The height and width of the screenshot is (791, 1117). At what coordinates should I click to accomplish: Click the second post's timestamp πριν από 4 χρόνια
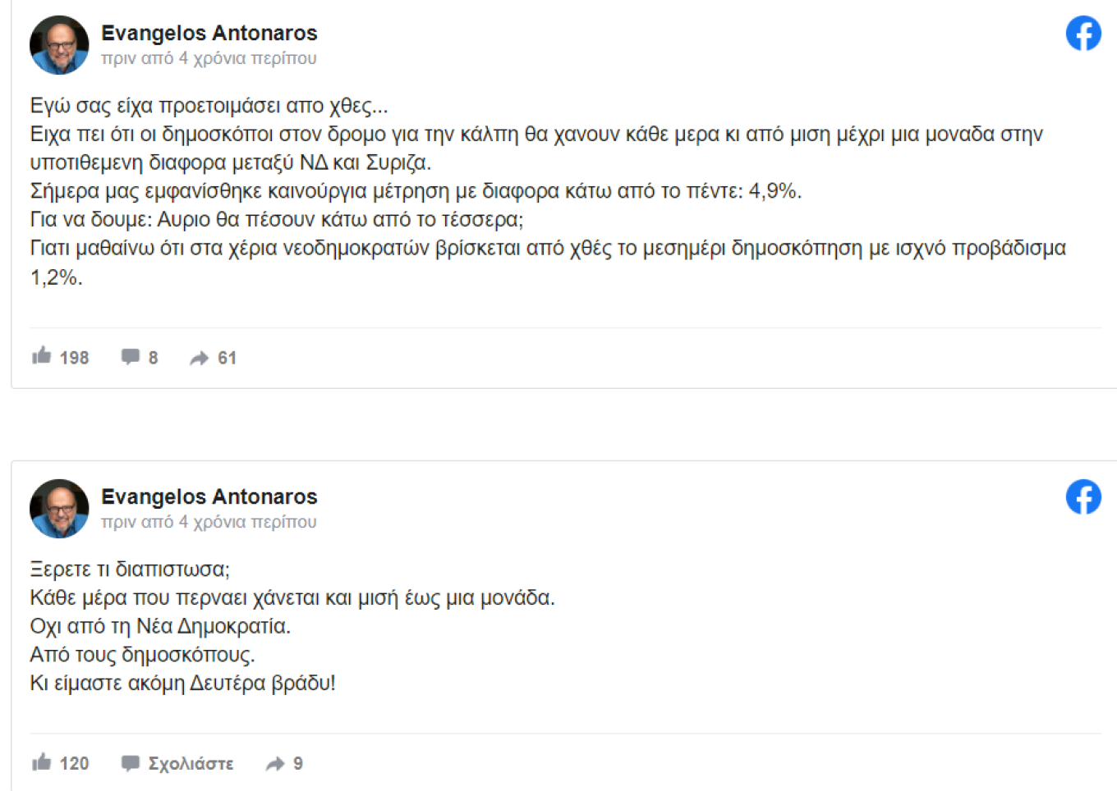point(209,522)
